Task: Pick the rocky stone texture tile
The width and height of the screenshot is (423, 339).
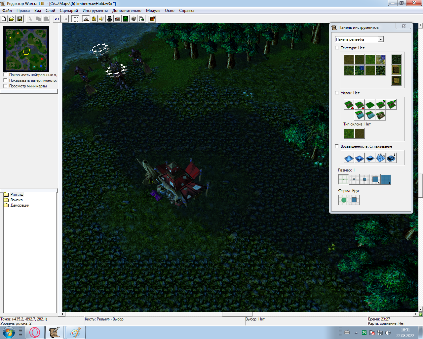Action: click(381, 60)
